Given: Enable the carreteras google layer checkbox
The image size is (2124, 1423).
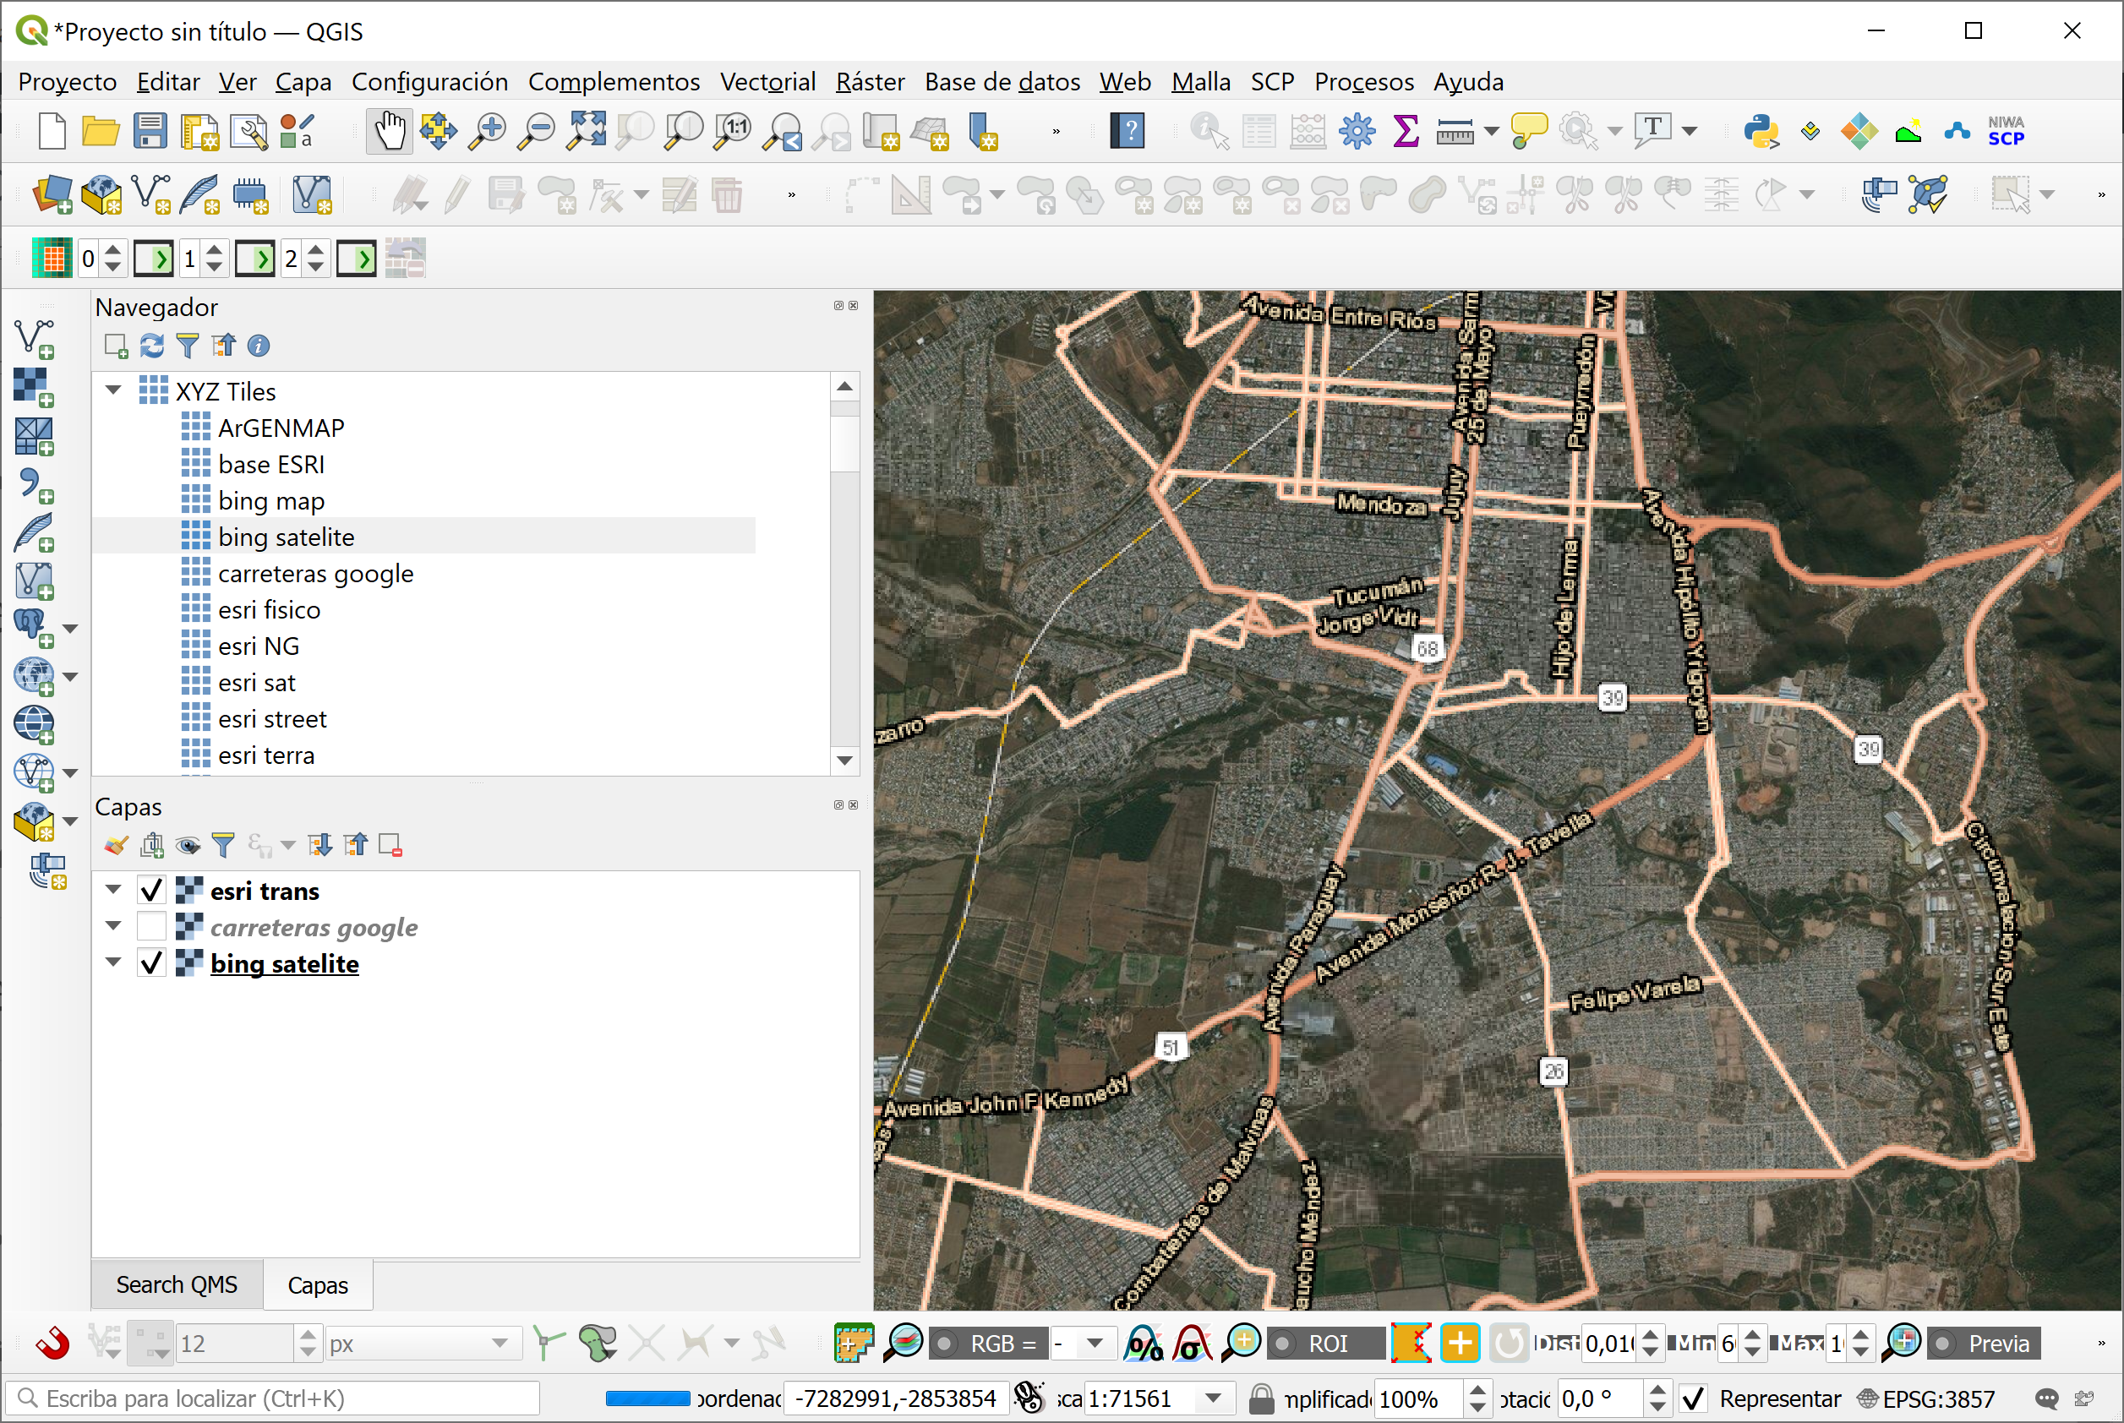Looking at the screenshot, I should [151, 927].
